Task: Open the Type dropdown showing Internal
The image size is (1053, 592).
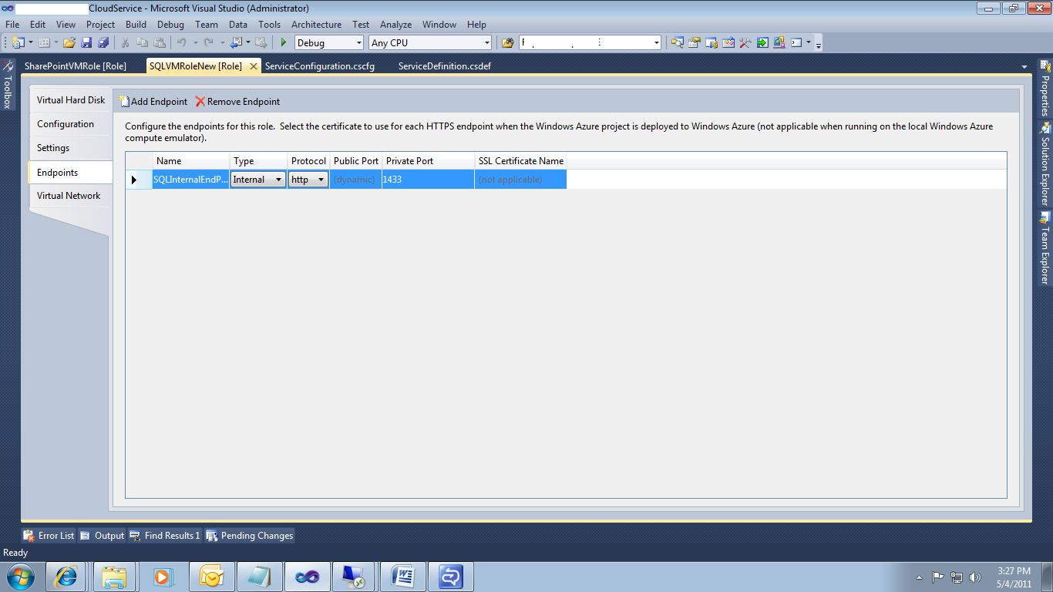Action: pos(279,179)
